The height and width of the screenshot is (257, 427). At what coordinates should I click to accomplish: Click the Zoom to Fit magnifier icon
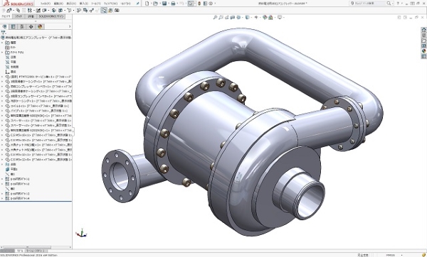(215, 17)
